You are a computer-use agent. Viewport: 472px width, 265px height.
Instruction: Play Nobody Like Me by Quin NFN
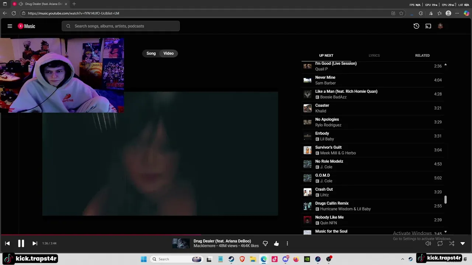tap(372, 220)
